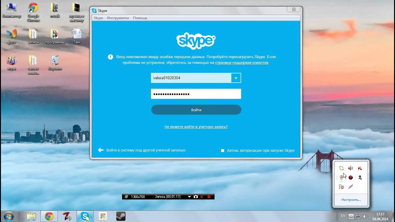Take a screenshot with the camera icon
The image size is (395, 222).
click(196, 197)
